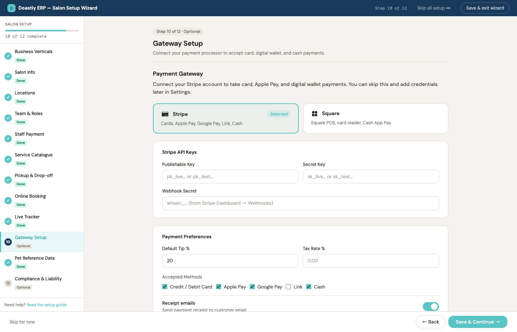The width and height of the screenshot is (517, 332).
Task: Click Skip for now
Action: tap(22, 322)
